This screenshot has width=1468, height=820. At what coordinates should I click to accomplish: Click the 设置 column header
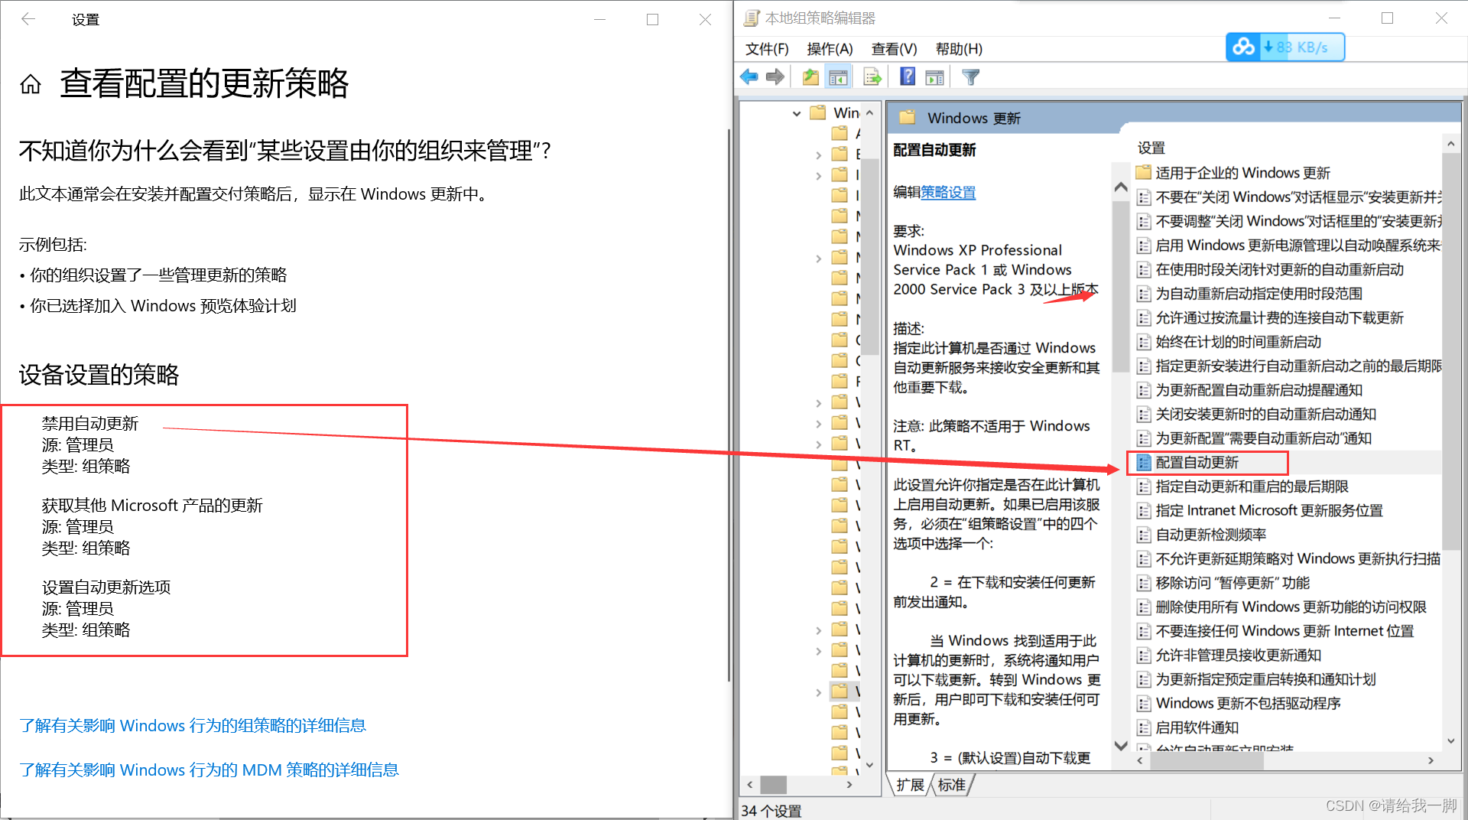click(1151, 148)
